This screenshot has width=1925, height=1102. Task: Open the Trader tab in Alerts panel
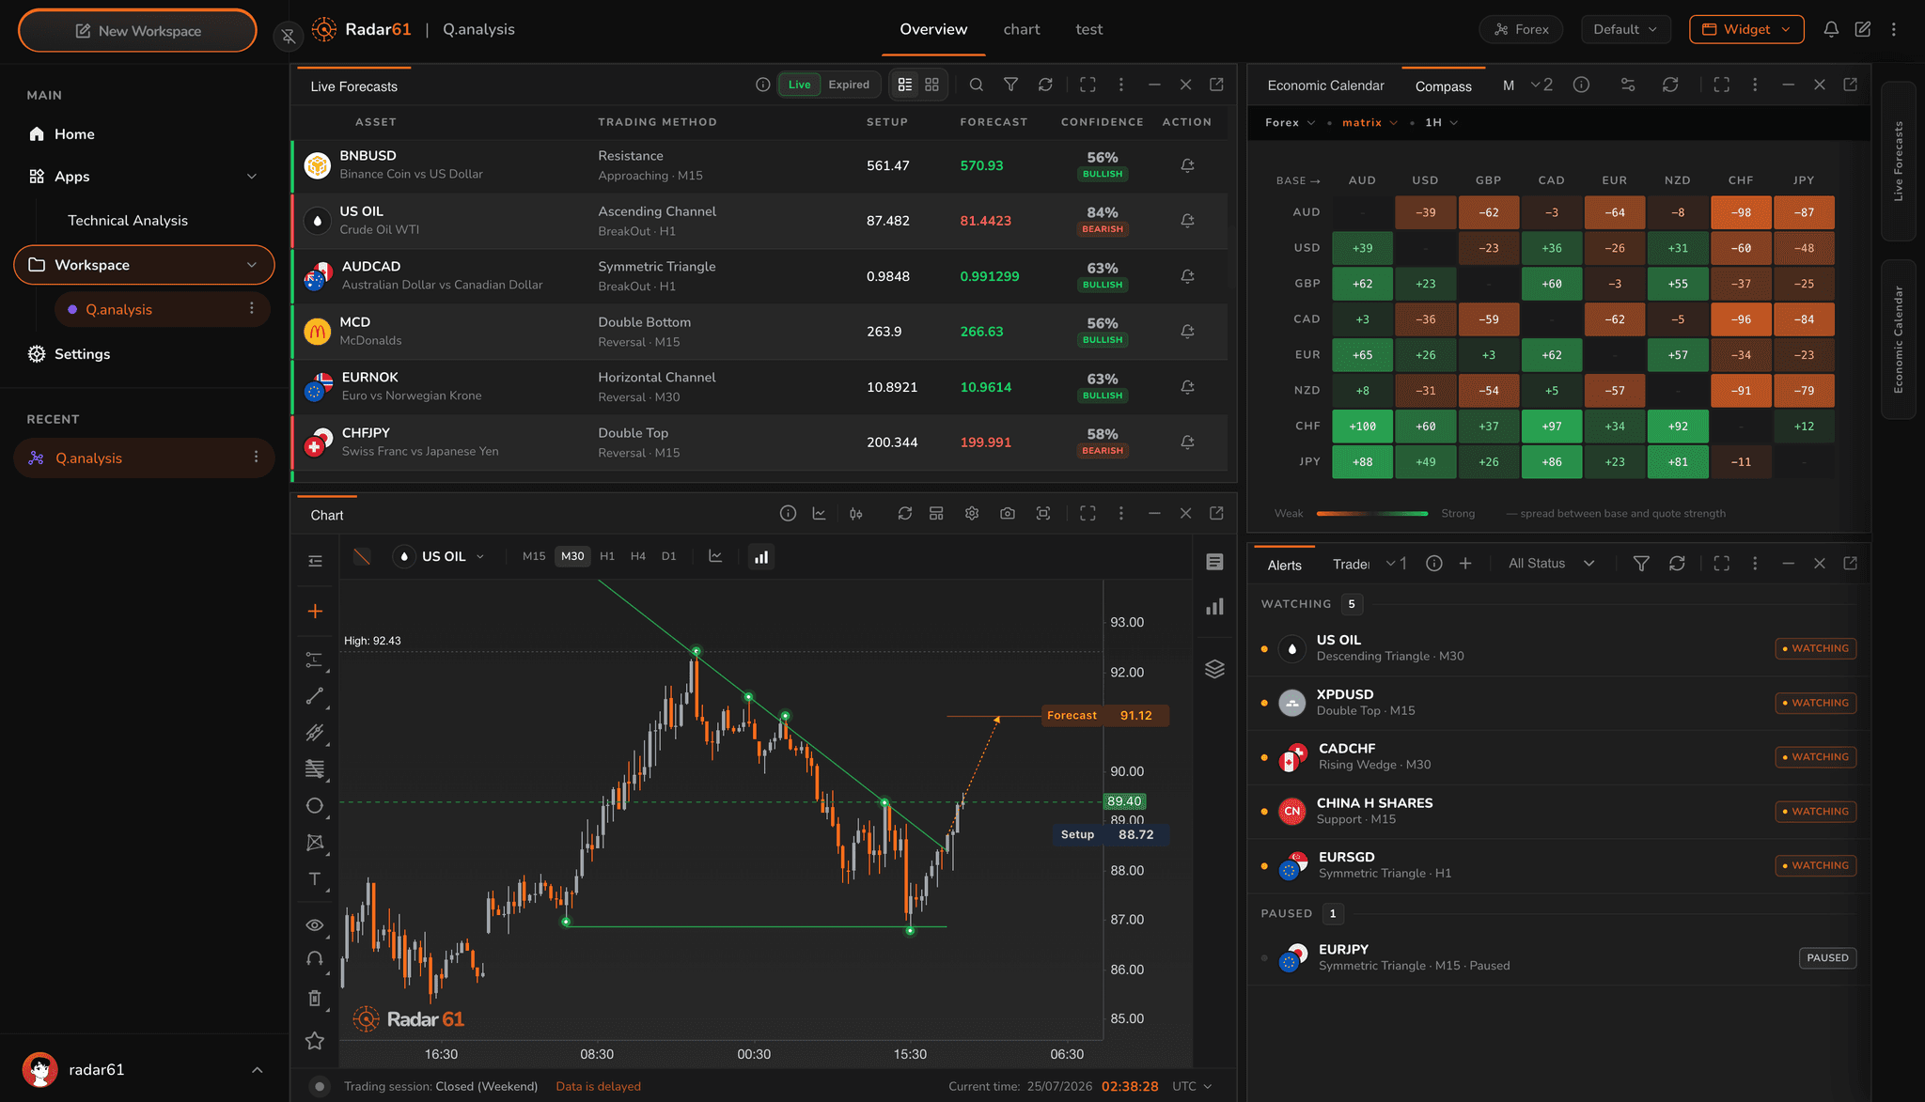tap(1351, 564)
